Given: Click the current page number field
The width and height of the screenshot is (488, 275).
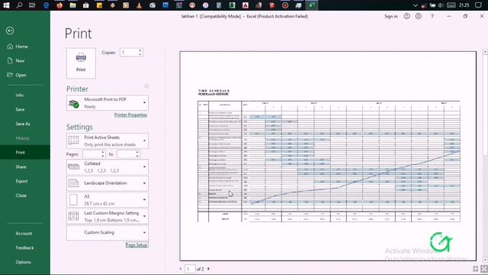Looking at the screenshot, I should point(190,269).
